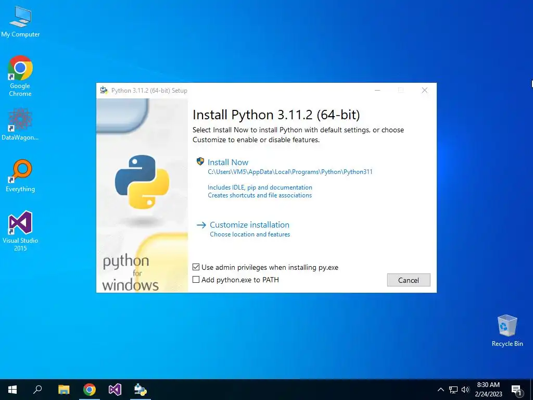Click 'Creates shortcuts and file associations' text
The height and width of the screenshot is (400, 533).
tap(260, 195)
